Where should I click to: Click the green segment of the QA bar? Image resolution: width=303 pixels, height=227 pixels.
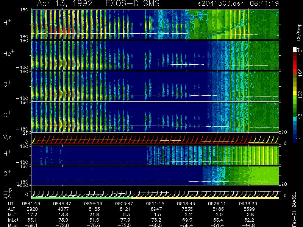click(81, 198)
